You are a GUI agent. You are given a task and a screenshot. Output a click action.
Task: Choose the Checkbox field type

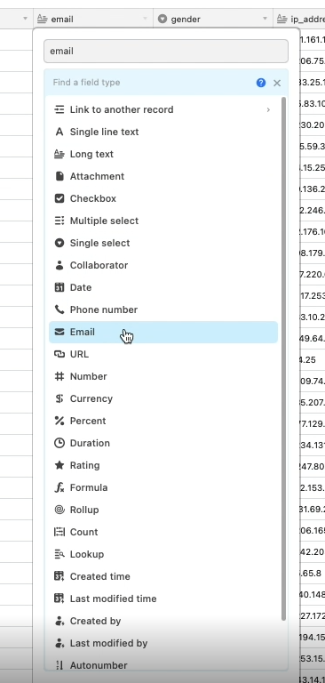click(x=163, y=198)
